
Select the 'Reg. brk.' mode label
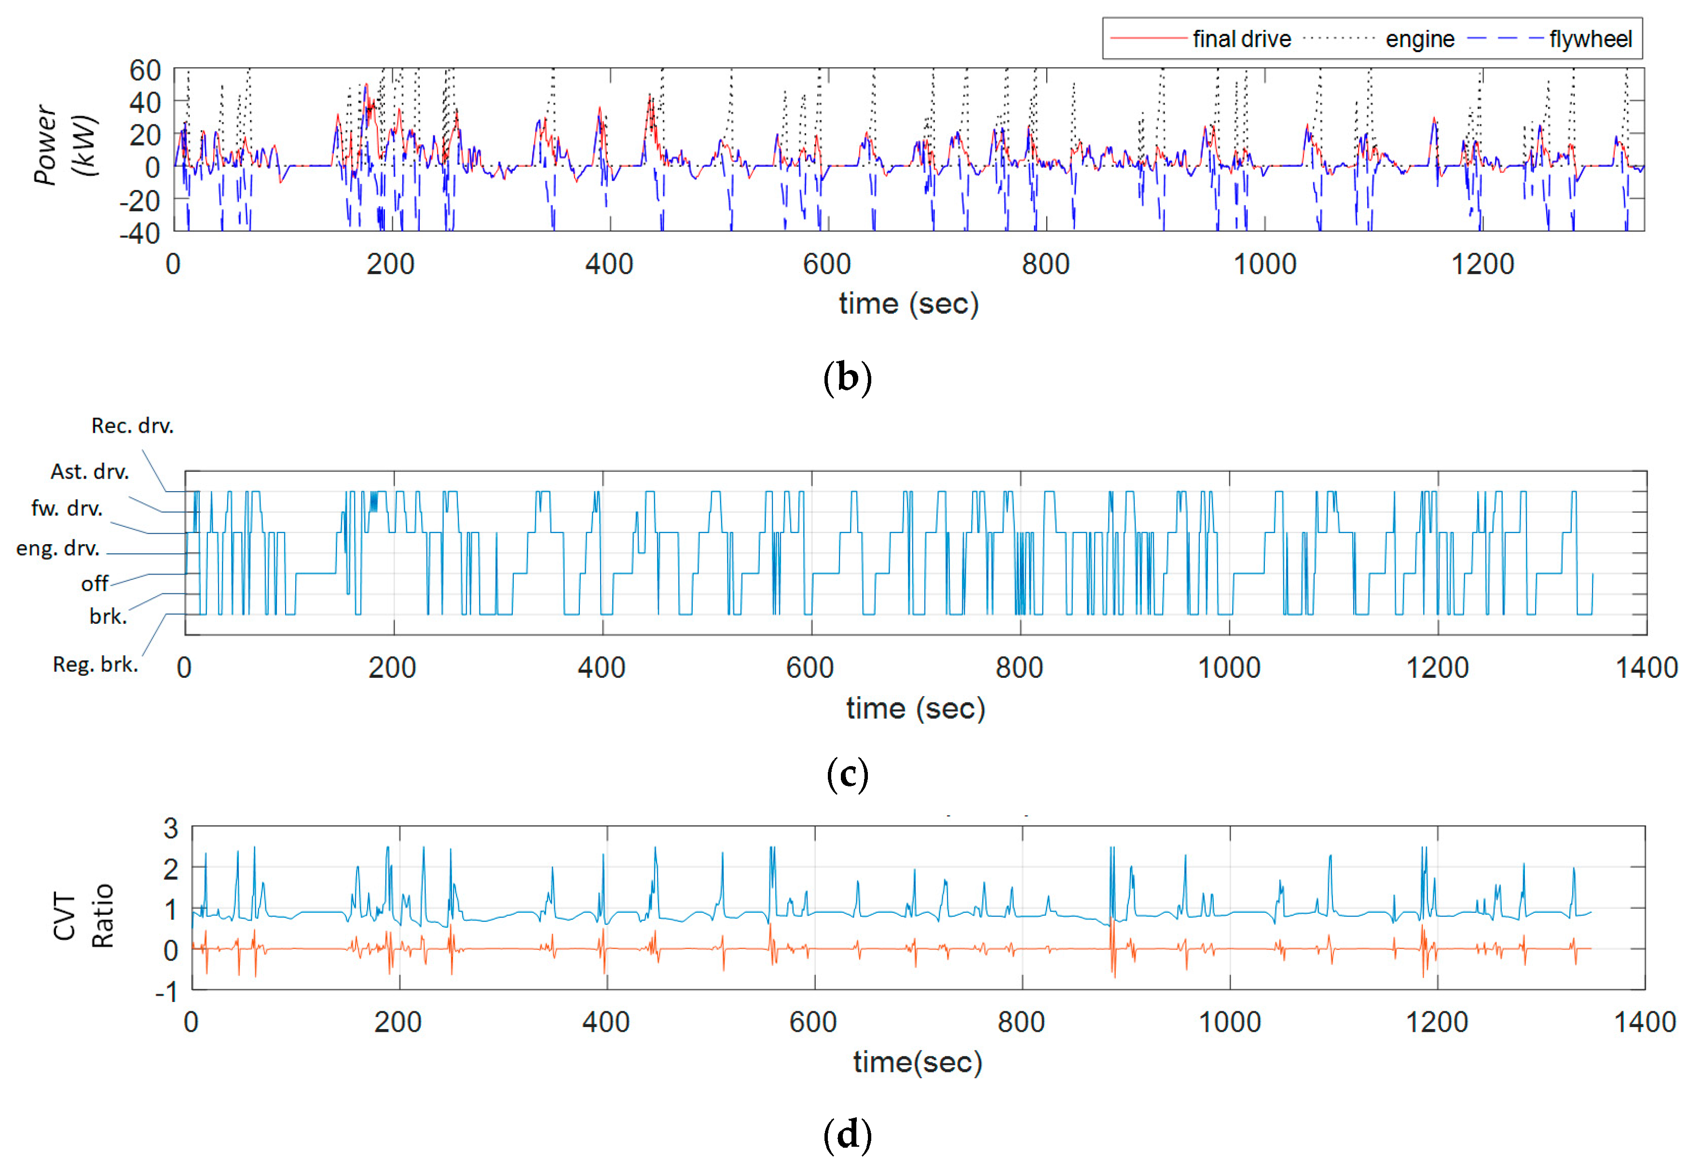coord(95,664)
